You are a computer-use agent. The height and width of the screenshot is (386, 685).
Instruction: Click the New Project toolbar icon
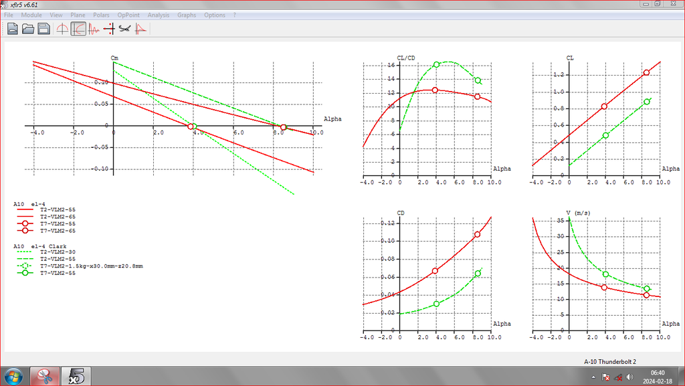point(12,29)
